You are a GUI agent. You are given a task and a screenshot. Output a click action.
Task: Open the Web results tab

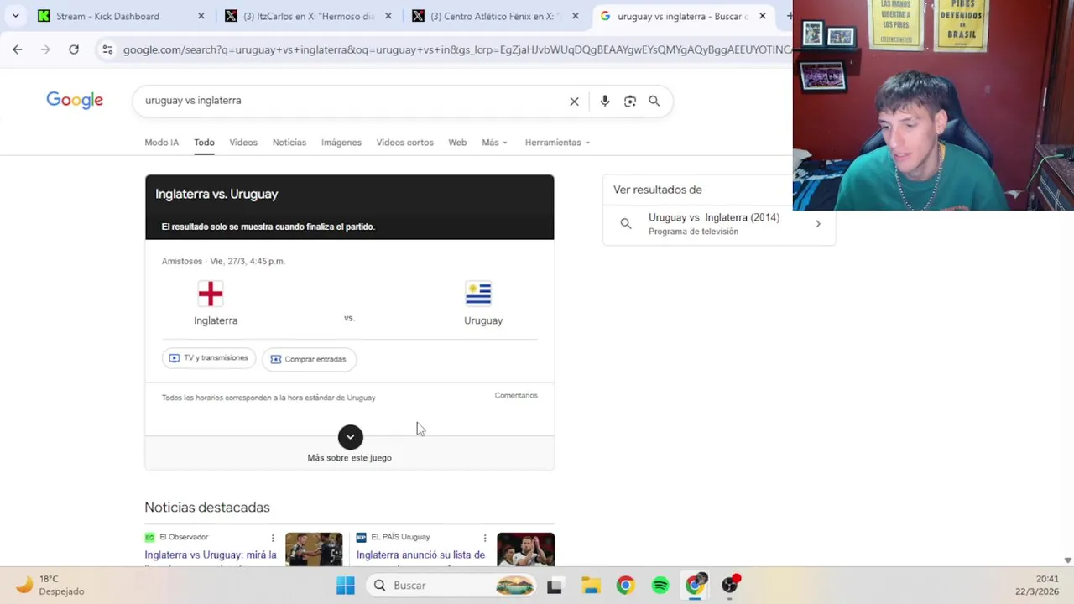tap(457, 143)
